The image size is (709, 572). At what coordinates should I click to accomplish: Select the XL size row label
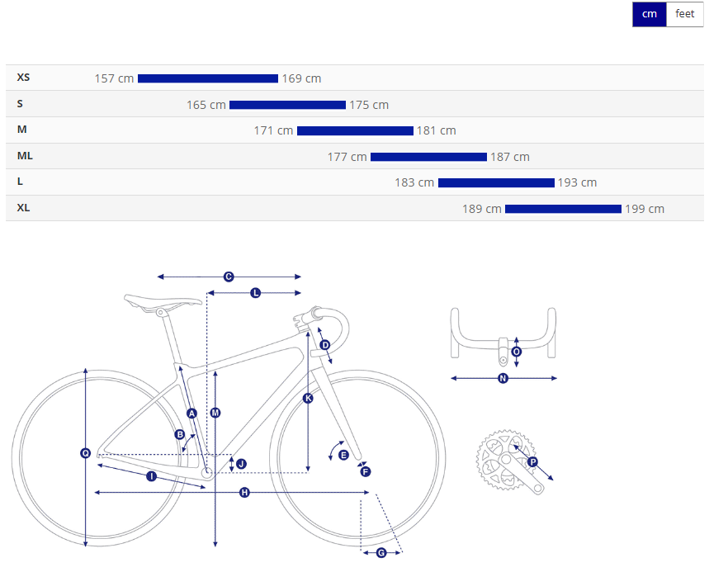[x=23, y=208]
